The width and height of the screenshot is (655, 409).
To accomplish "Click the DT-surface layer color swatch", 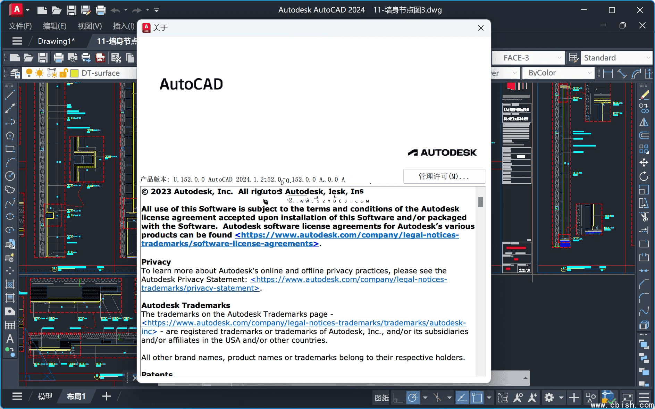I will point(75,73).
